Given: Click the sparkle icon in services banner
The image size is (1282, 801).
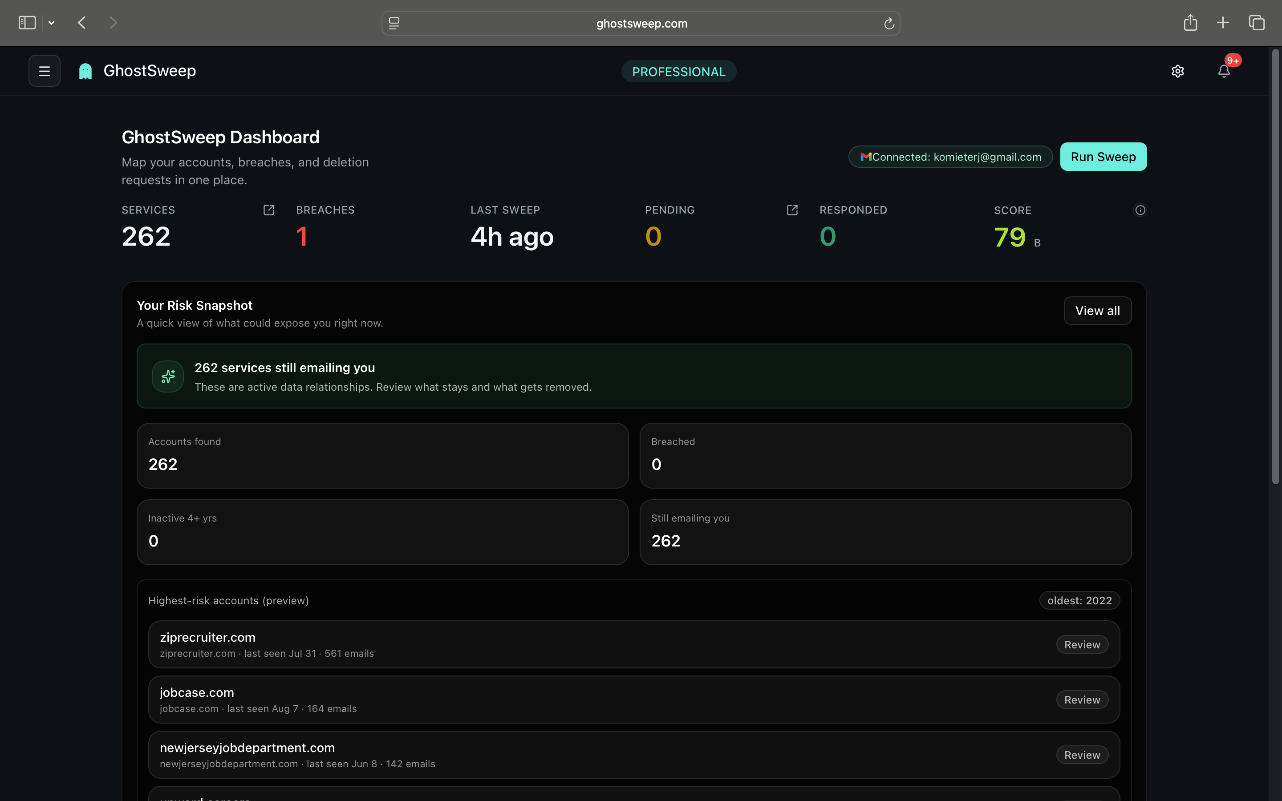Looking at the screenshot, I should click(168, 376).
